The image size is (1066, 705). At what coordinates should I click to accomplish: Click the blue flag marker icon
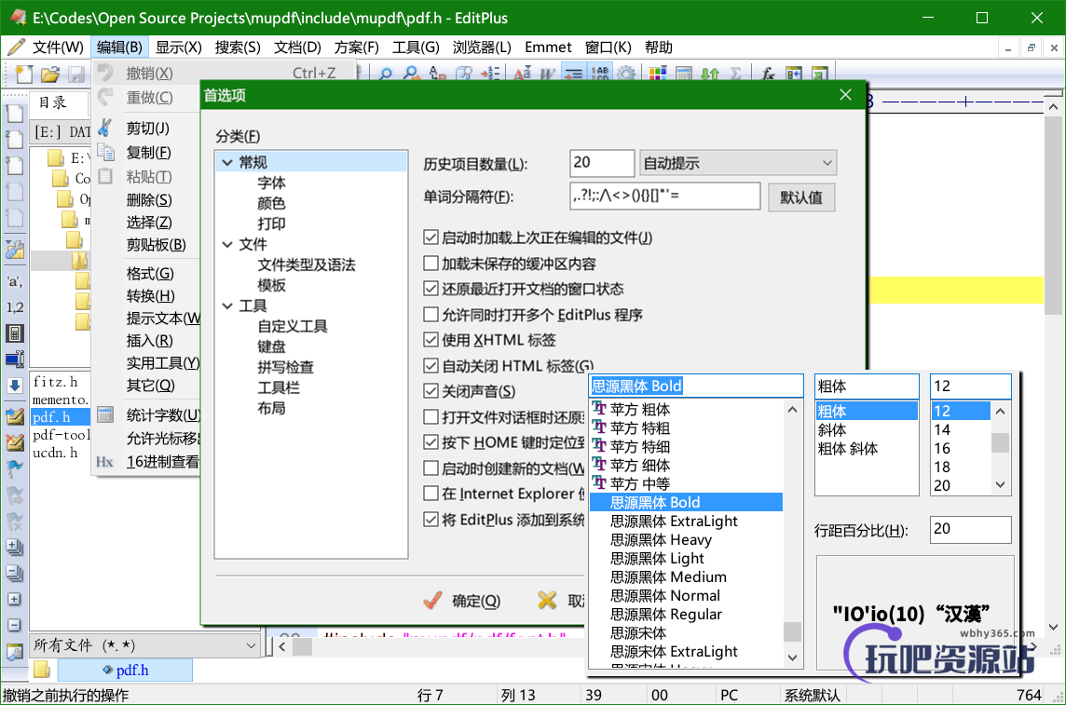click(x=14, y=468)
